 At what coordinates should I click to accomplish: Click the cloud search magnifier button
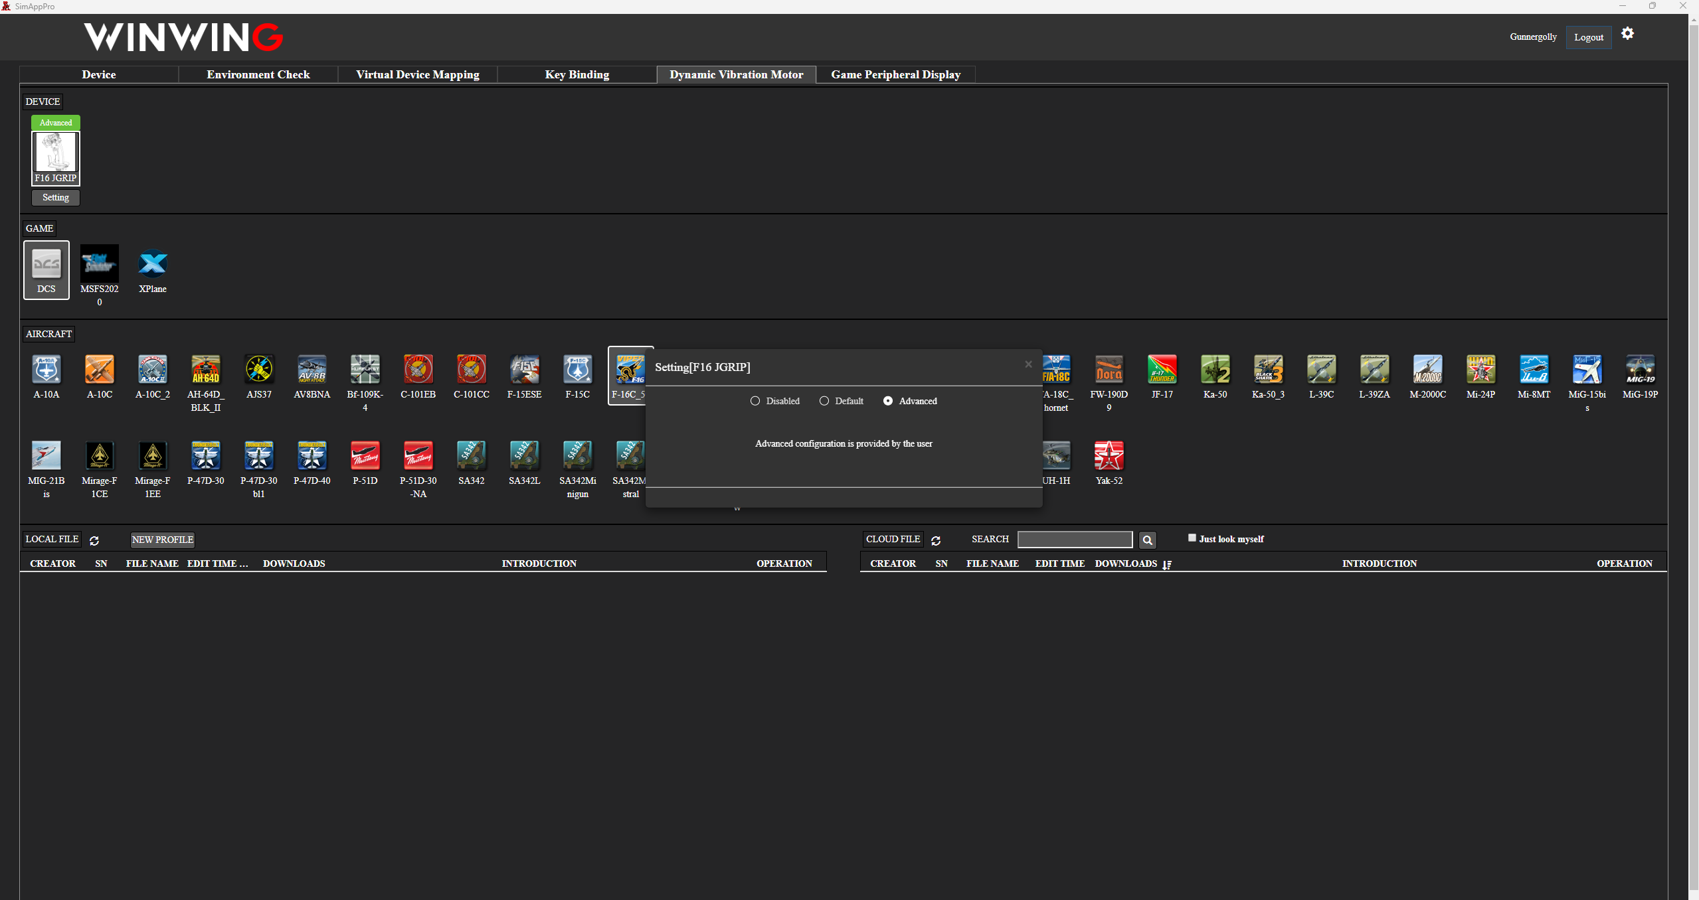1147,540
